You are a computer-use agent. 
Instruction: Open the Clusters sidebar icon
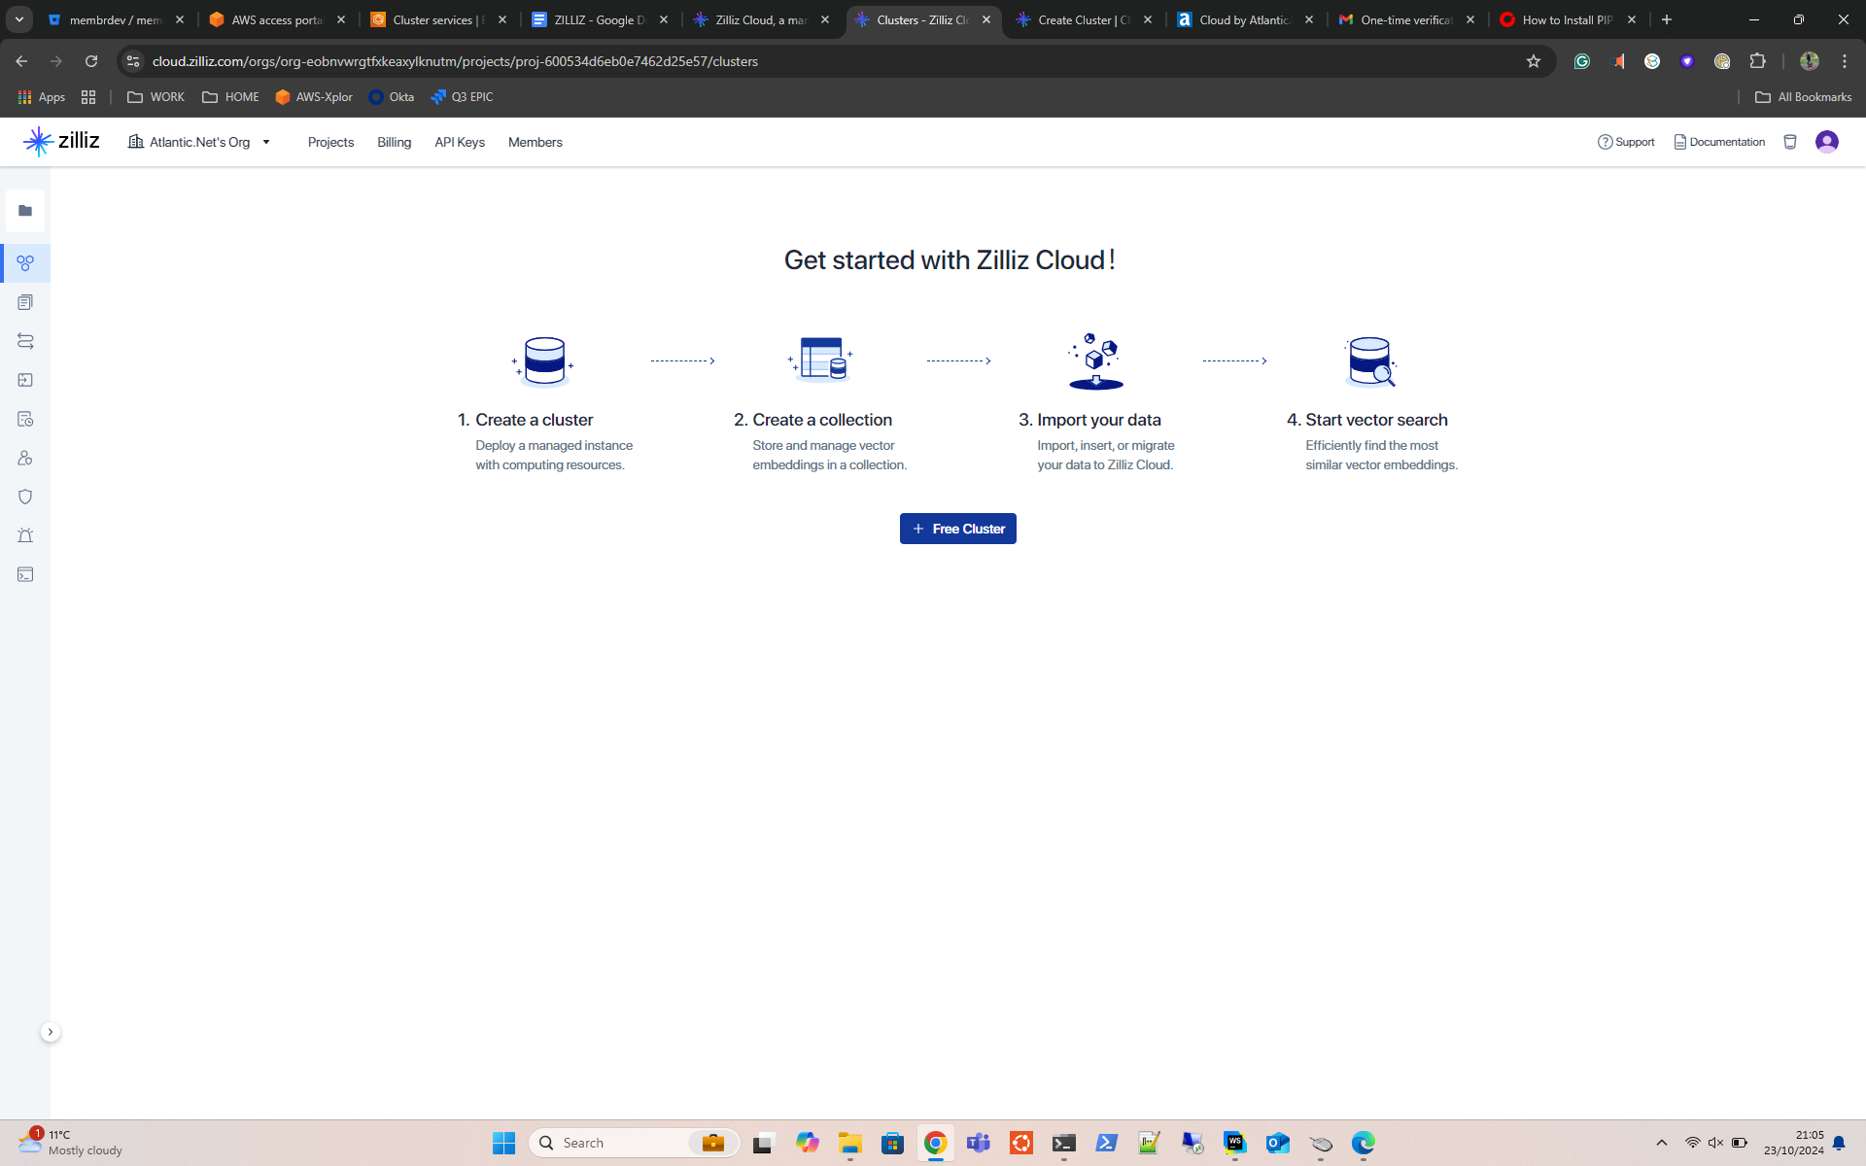click(x=25, y=263)
